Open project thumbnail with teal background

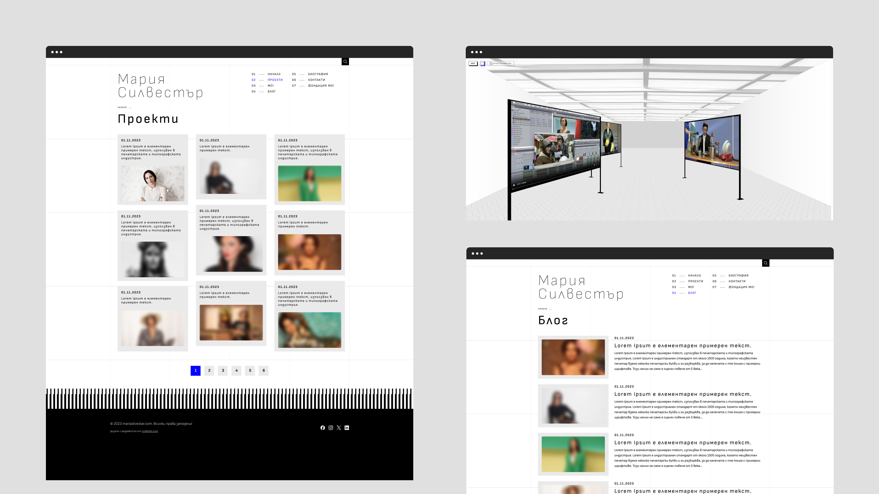click(x=310, y=330)
